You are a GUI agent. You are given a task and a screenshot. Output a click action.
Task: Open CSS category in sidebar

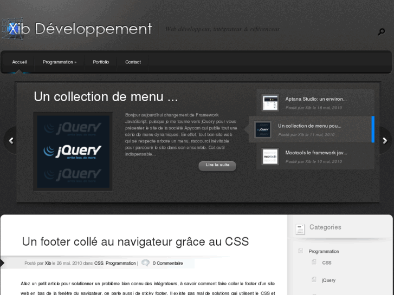click(x=327, y=263)
